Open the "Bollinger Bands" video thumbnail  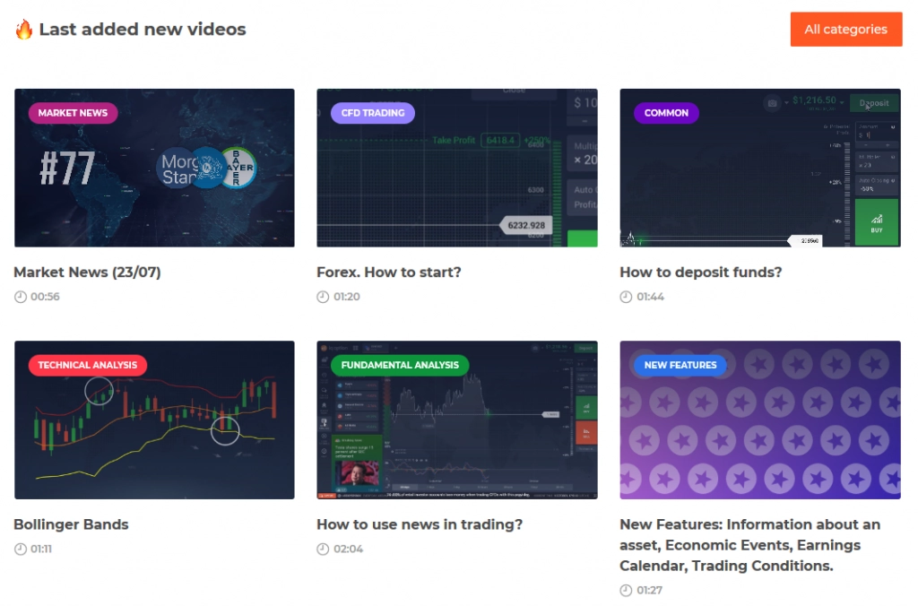[x=154, y=419]
